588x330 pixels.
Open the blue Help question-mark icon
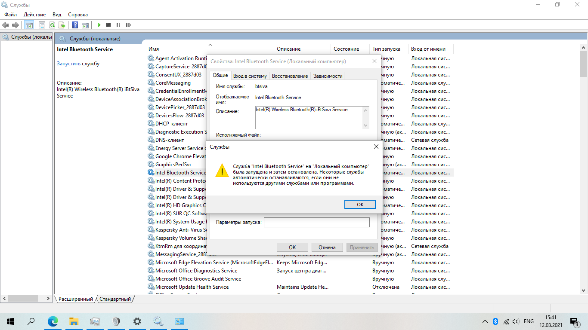(75, 25)
